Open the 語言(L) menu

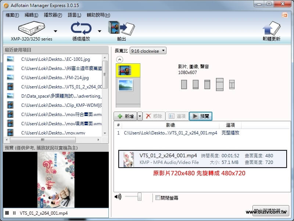[75, 15]
